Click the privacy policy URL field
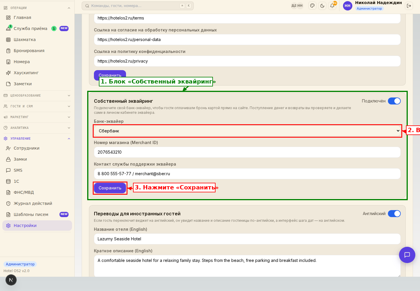 [247, 61]
